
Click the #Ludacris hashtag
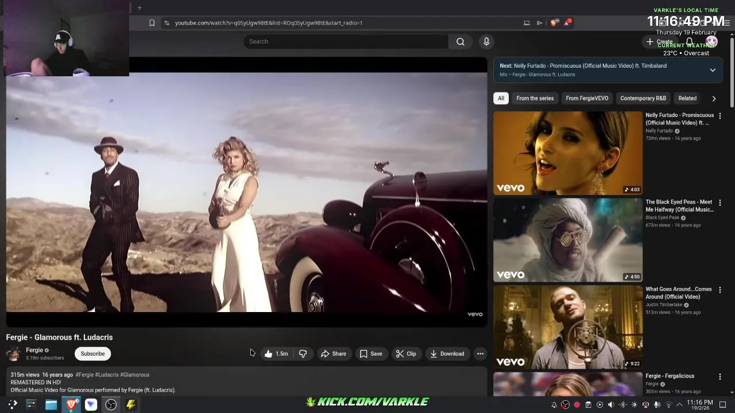[x=107, y=375]
